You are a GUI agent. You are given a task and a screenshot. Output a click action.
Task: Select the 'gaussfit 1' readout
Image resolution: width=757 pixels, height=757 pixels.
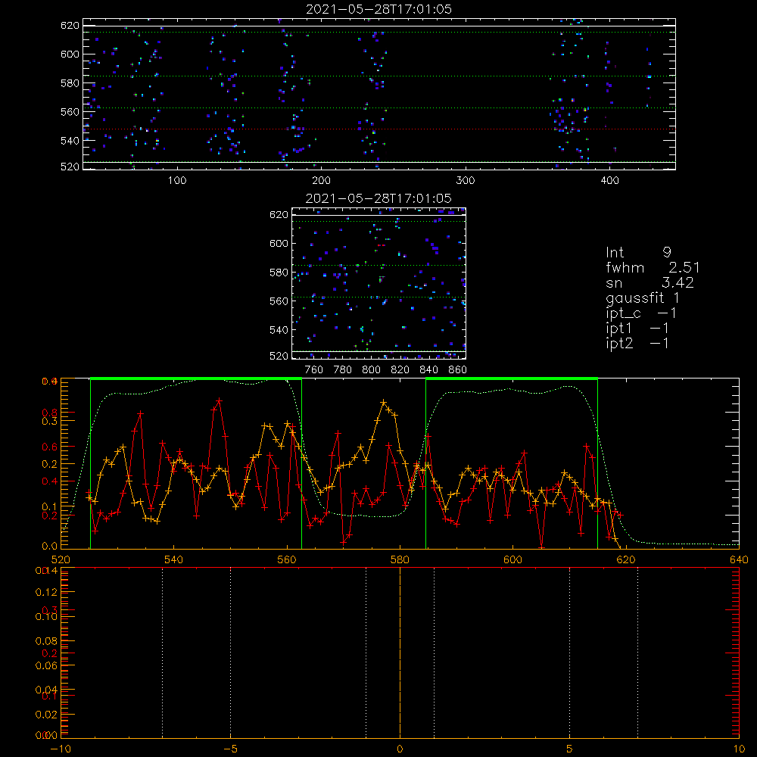643,298
